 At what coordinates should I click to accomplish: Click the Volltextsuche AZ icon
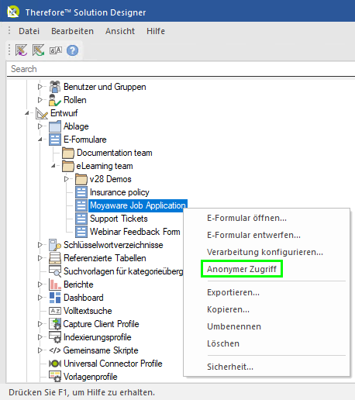55,311
